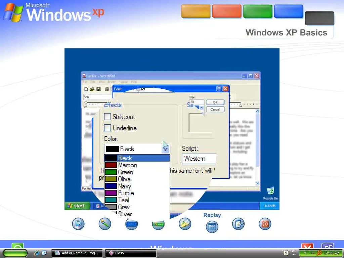
Task: Open the Format menu in WordPad
Action: pos(123,82)
